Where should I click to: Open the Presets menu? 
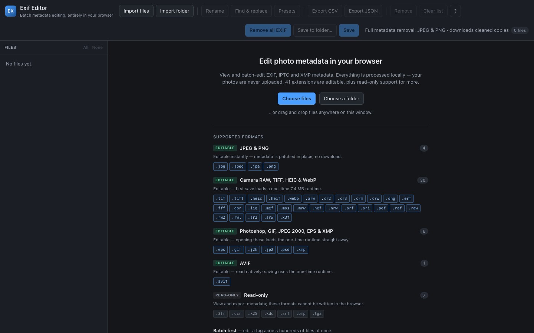coord(287,11)
